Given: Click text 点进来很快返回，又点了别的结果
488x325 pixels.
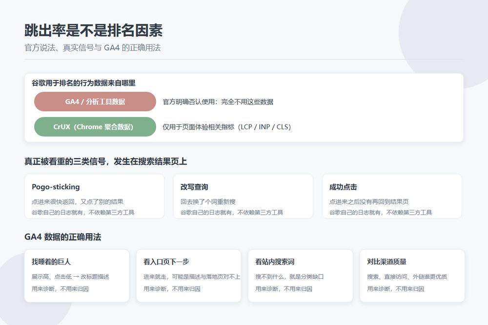Looking at the screenshot, I should pos(78,202).
